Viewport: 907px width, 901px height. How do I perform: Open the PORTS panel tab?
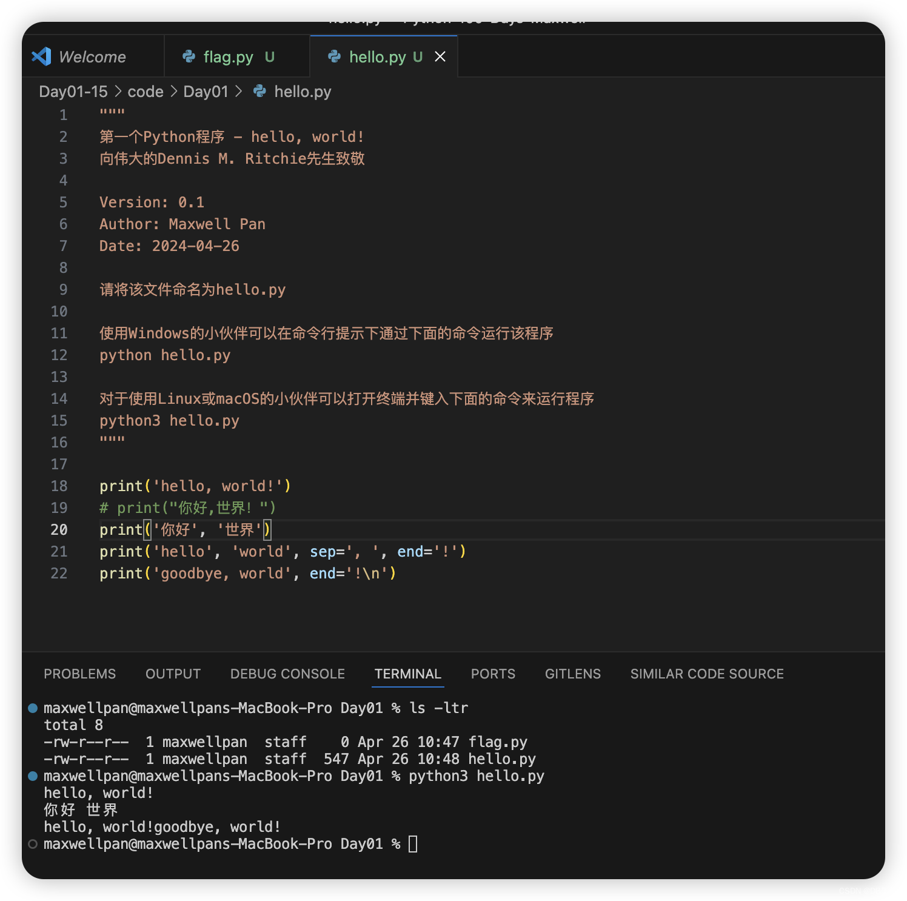(x=493, y=674)
